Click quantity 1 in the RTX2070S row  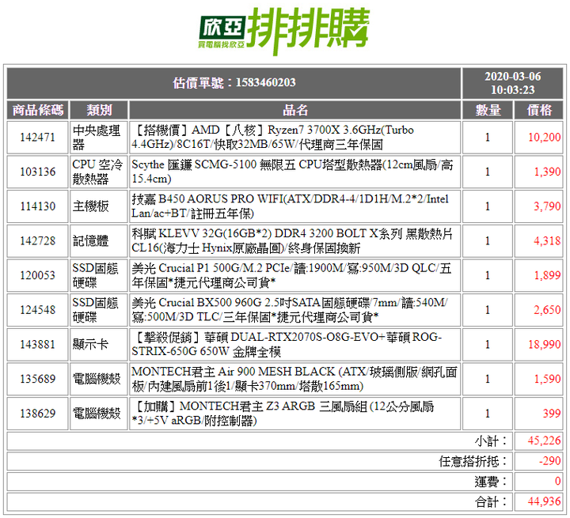coord(488,344)
